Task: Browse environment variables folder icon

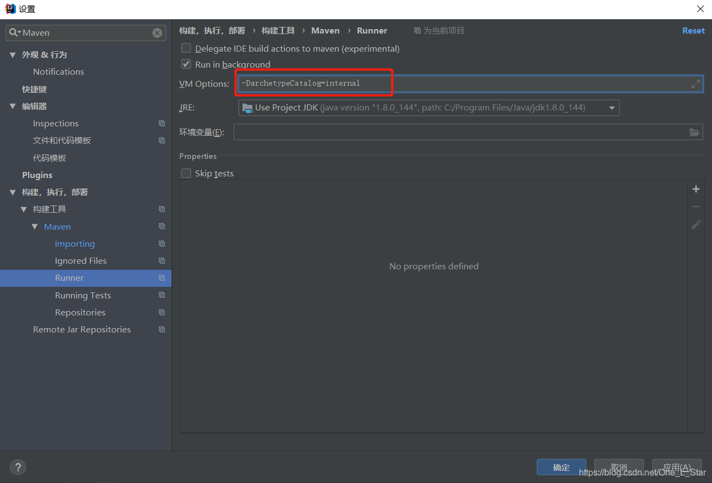Action: coord(694,132)
